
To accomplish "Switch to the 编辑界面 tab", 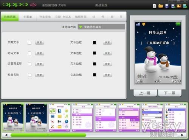I will click(81, 17).
